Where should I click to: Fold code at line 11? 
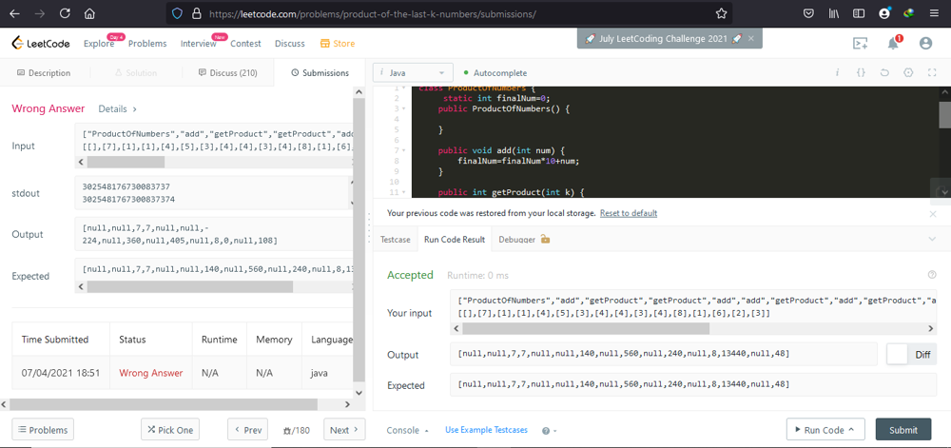tap(405, 192)
